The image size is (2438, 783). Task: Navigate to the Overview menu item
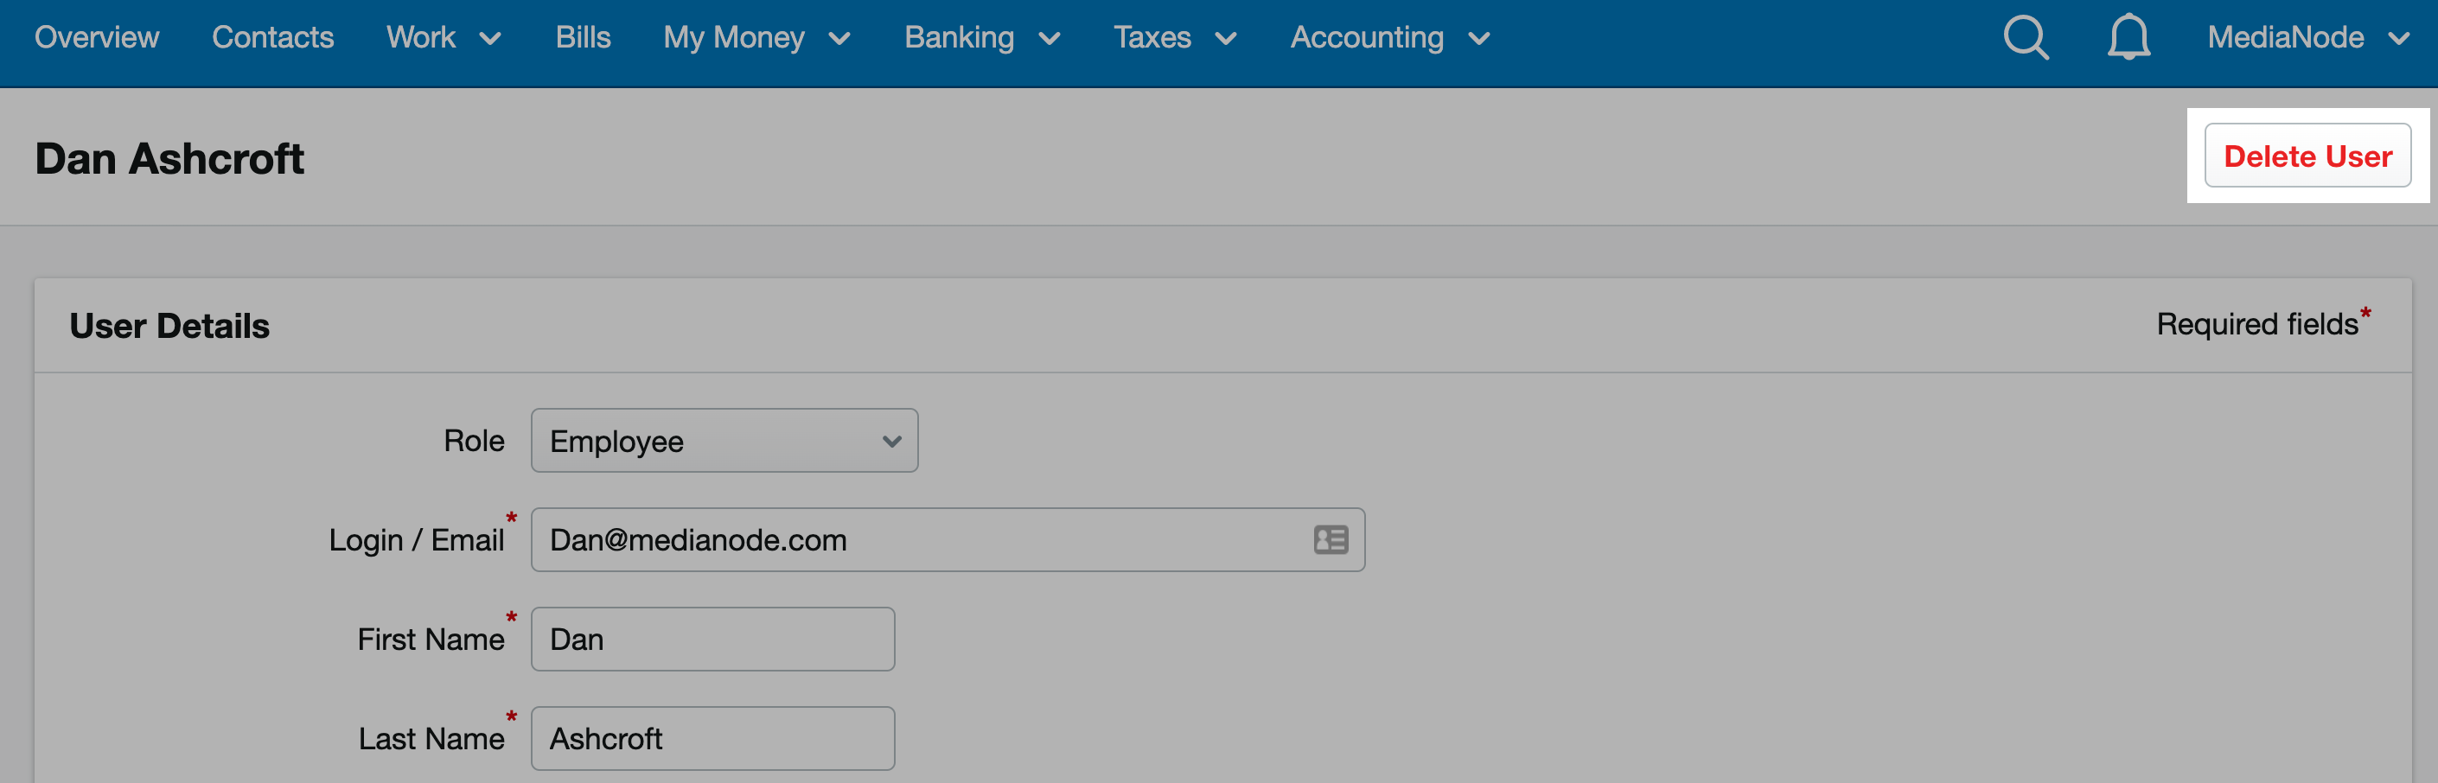click(97, 38)
